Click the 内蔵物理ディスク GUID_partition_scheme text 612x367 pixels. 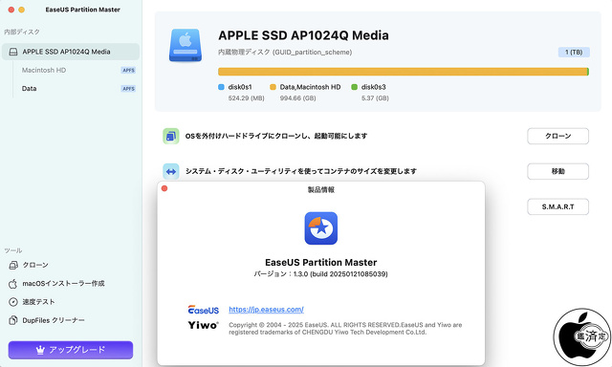point(285,53)
